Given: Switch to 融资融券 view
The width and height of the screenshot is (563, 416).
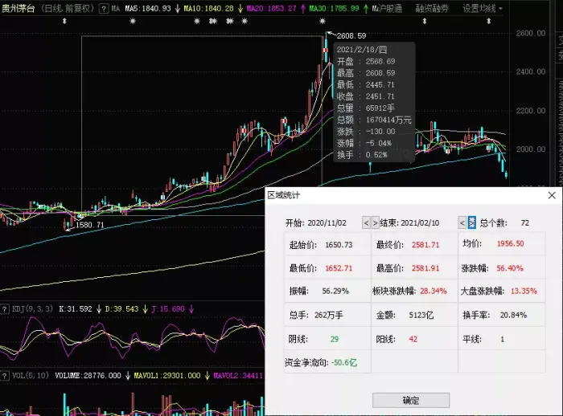Looking at the screenshot, I should 432,8.
